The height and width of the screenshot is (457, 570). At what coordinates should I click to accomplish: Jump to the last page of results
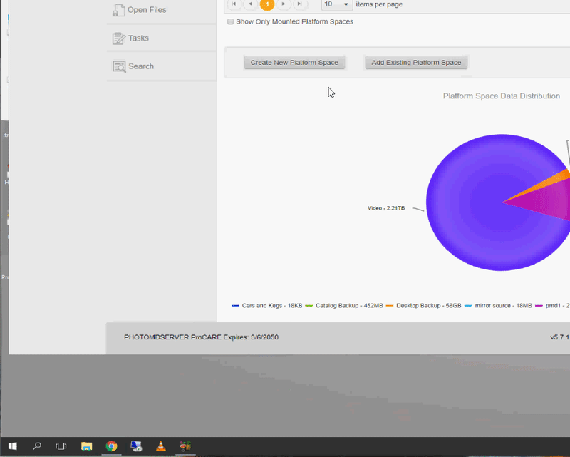300,4
